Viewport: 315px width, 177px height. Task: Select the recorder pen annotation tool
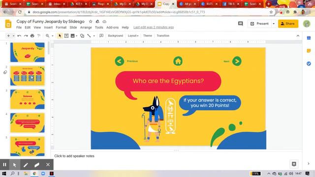(x=26, y=165)
